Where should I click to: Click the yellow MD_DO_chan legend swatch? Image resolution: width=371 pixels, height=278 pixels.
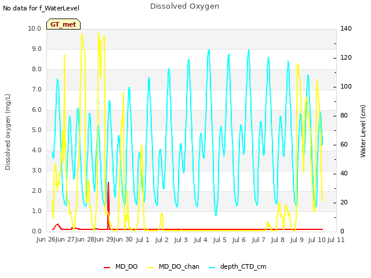[x=151, y=267]
